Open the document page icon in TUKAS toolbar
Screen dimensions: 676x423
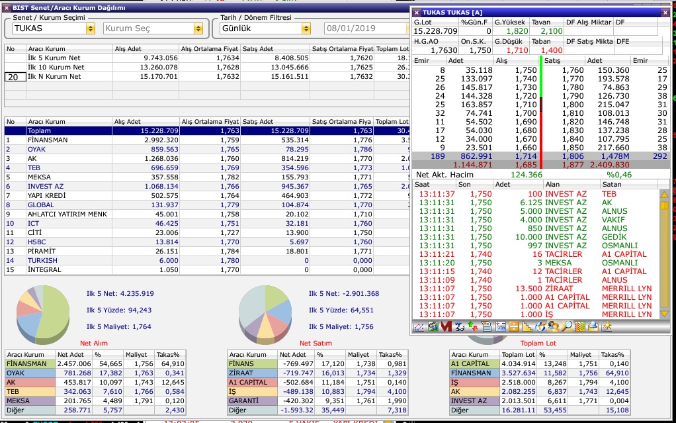tap(486, 327)
